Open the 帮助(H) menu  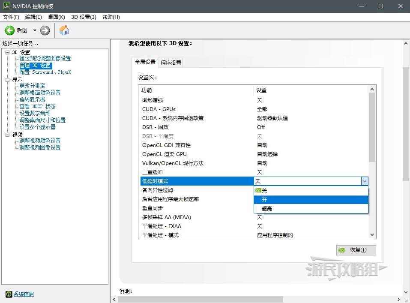[x=111, y=17]
